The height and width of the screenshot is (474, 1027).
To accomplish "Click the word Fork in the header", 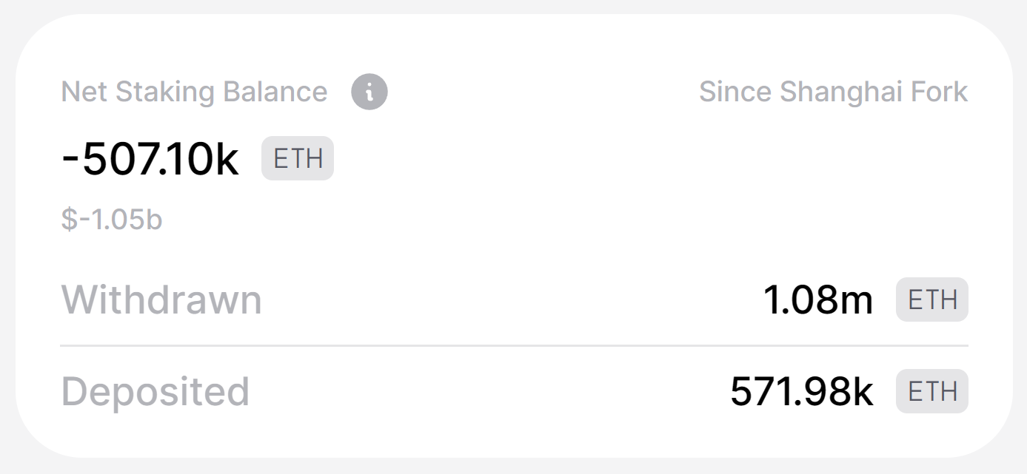I will click(941, 92).
